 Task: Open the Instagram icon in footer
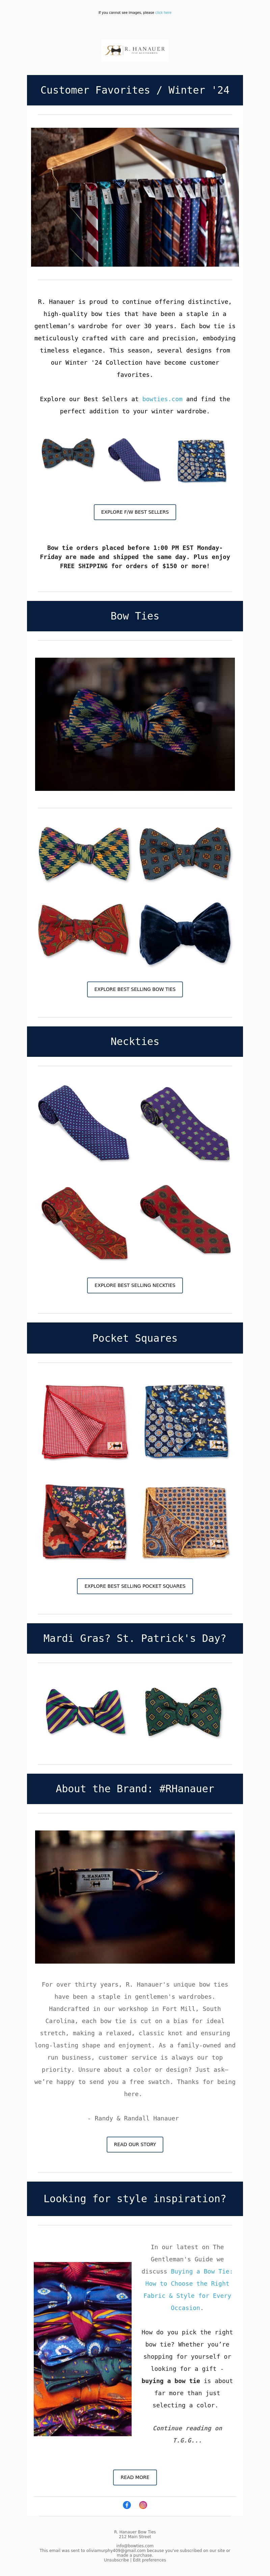(x=143, y=2505)
